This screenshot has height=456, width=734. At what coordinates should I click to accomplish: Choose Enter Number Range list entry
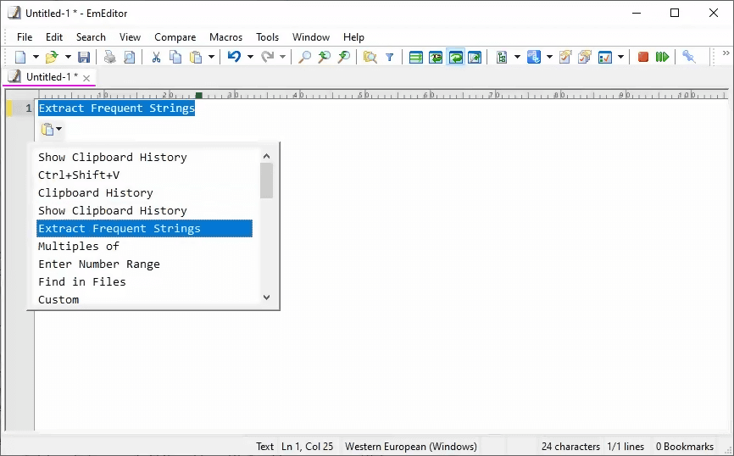point(144,264)
